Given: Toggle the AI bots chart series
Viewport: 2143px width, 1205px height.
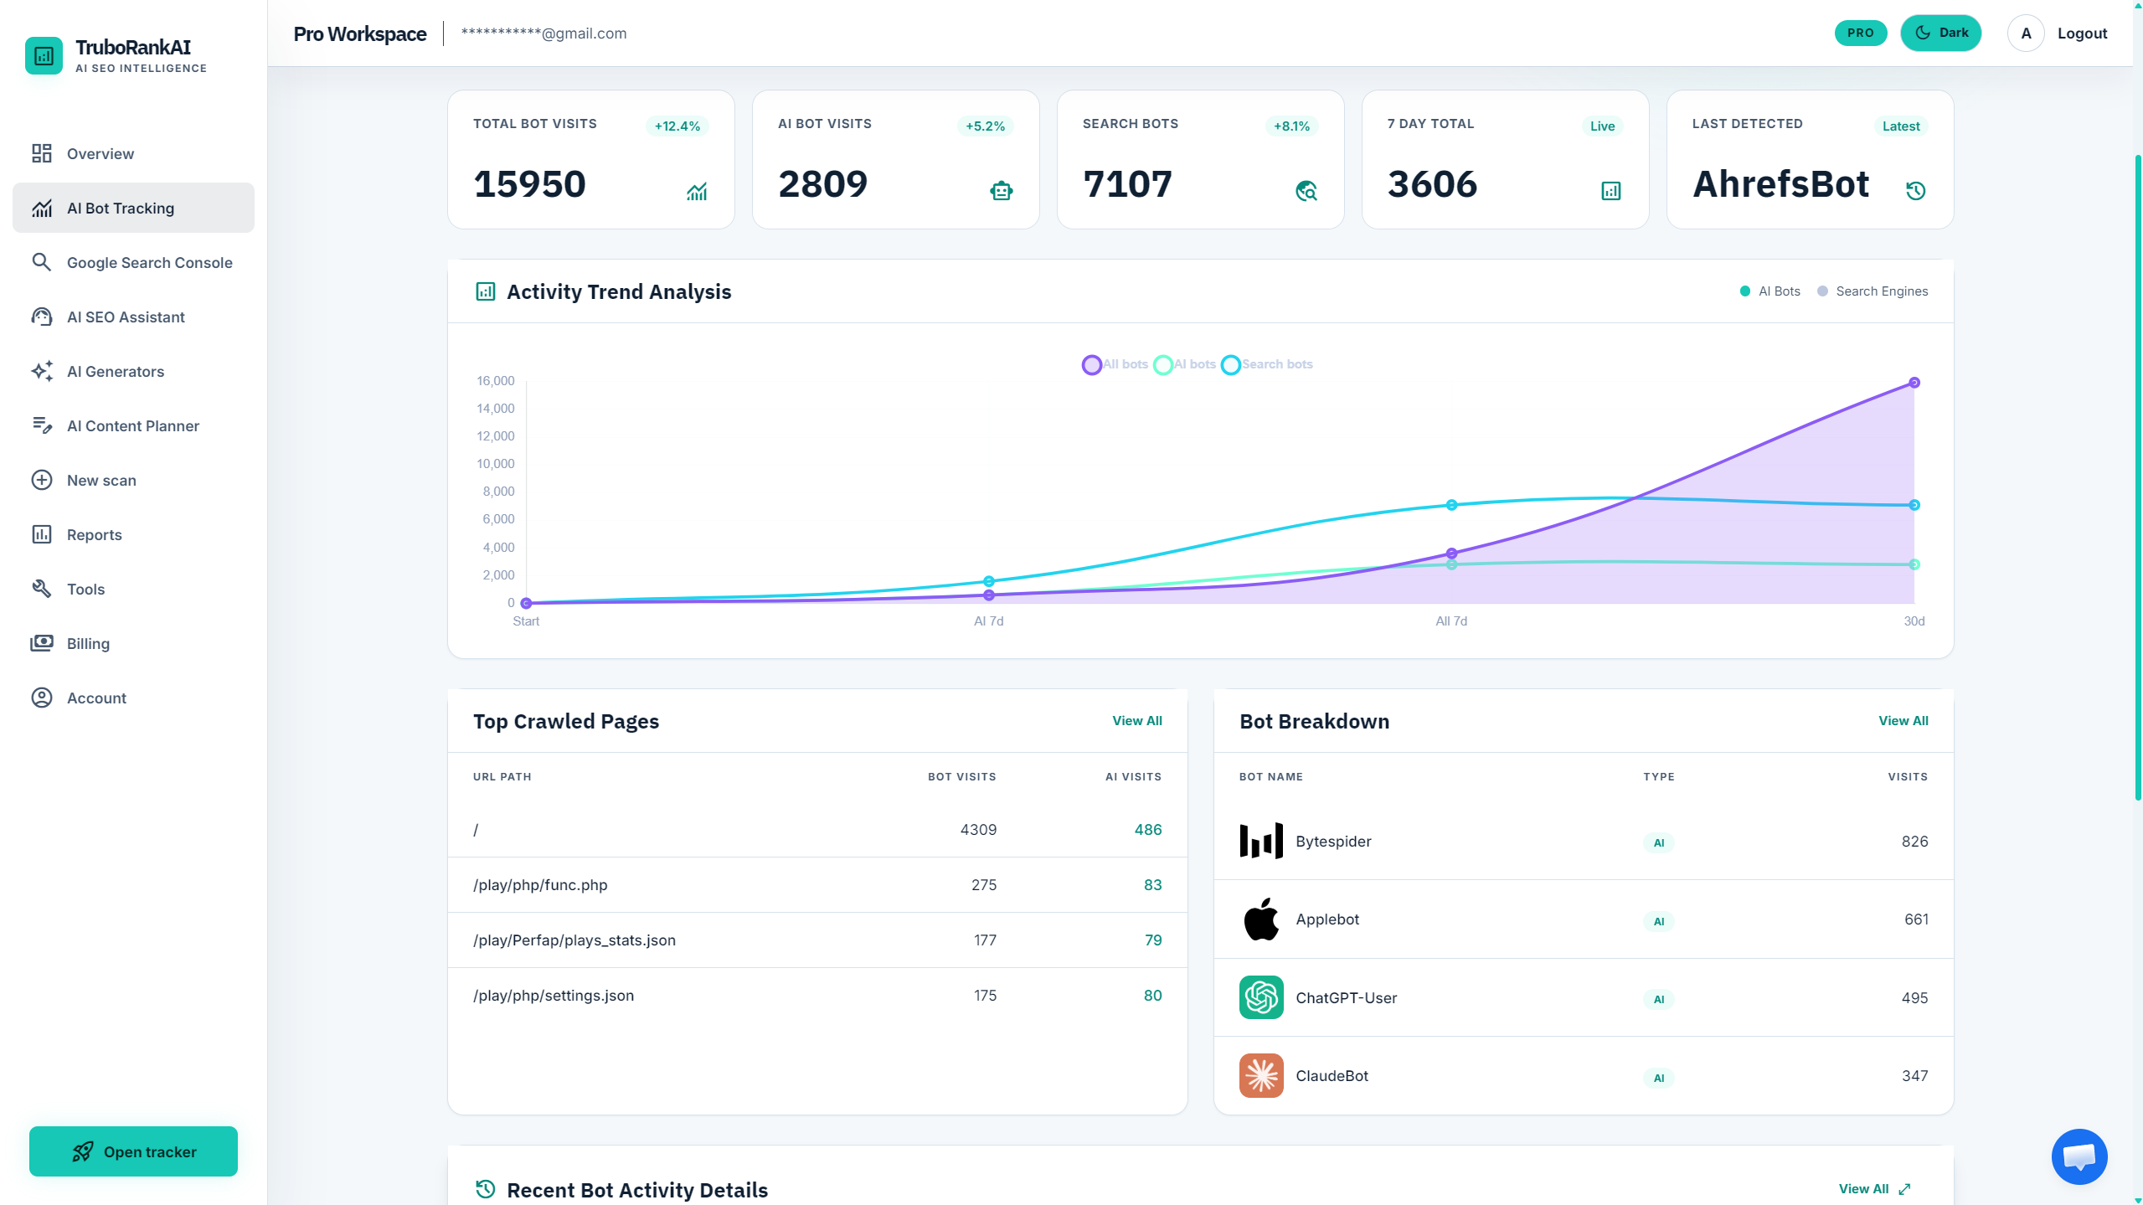Looking at the screenshot, I should pos(1184,364).
